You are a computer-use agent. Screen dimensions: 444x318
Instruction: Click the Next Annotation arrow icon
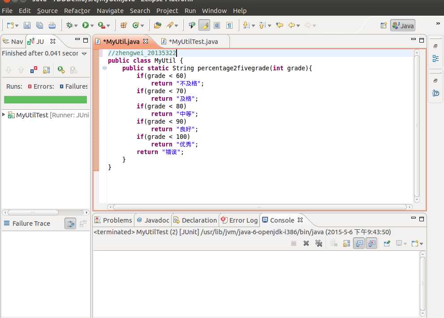[246, 25]
